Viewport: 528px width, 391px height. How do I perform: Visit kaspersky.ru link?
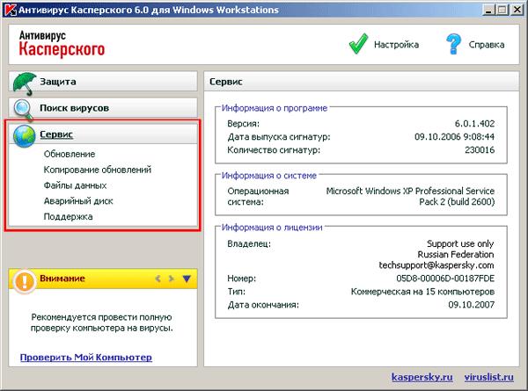tap(422, 377)
